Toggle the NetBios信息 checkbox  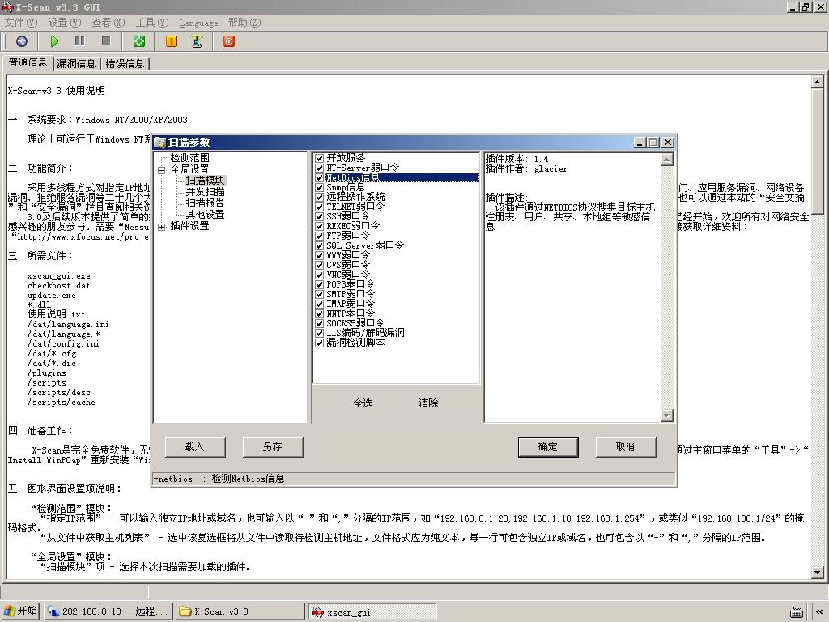[x=319, y=177]
